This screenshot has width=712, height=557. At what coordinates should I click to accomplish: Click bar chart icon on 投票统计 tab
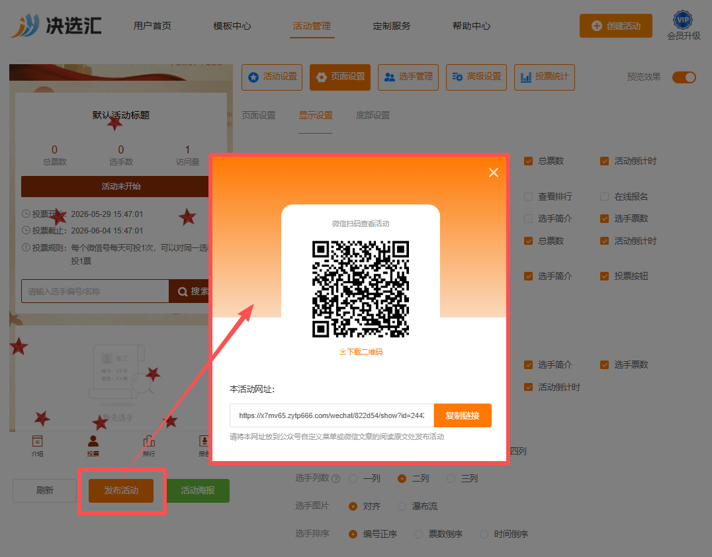526,77
